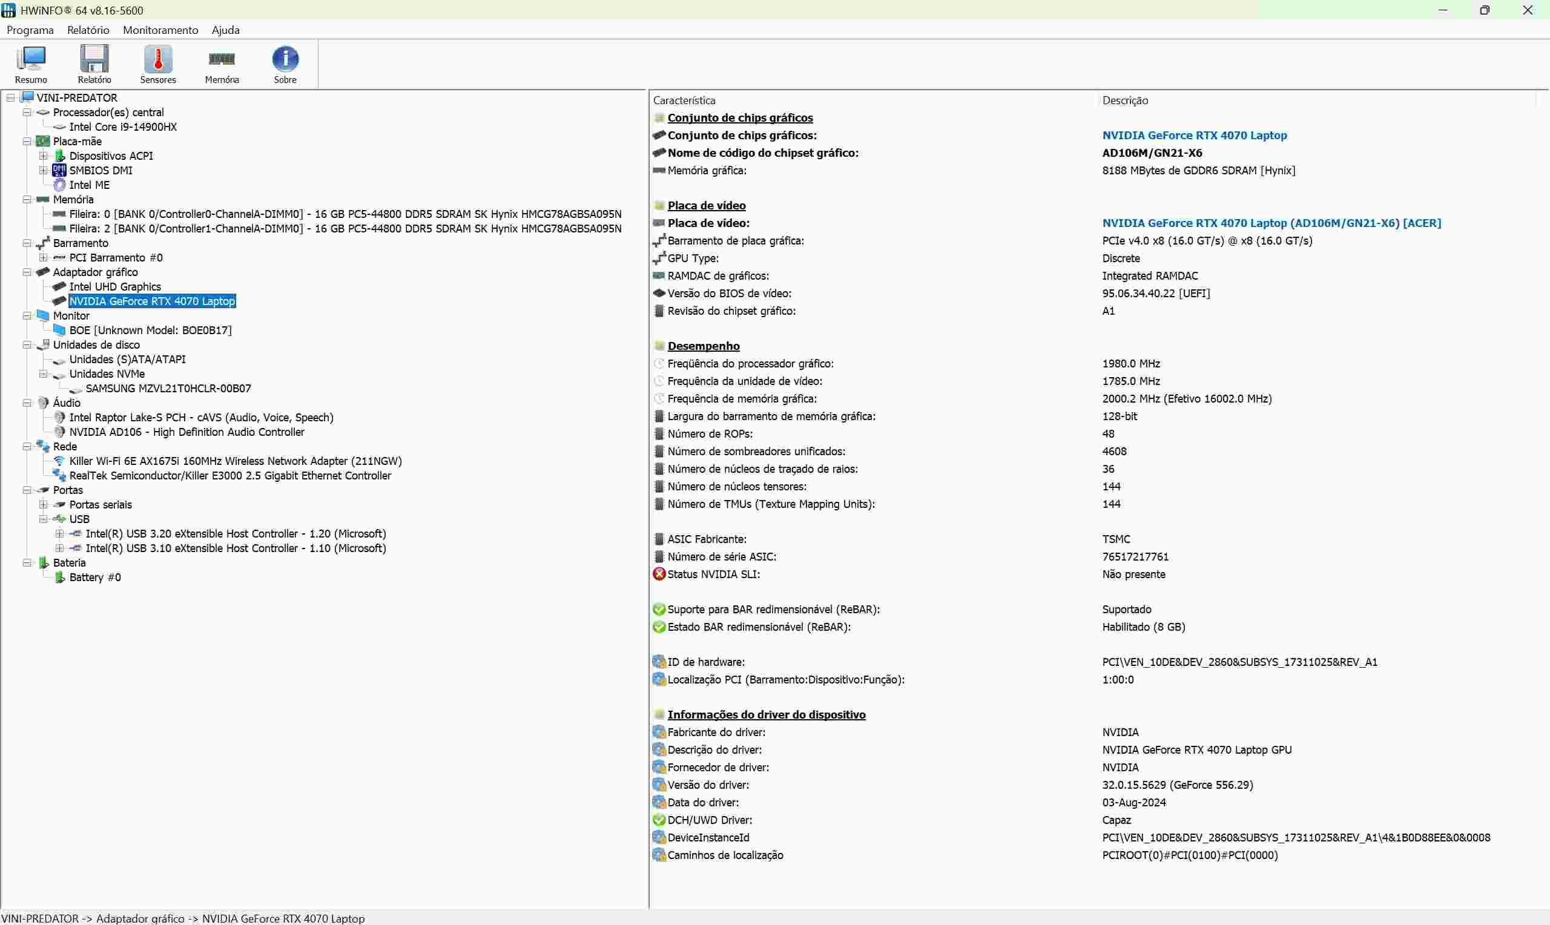The width and height of the screenshot is (1550, 925).
Task: Click the status bar path text
Action: pyautogui.click(x=183, y=918)
